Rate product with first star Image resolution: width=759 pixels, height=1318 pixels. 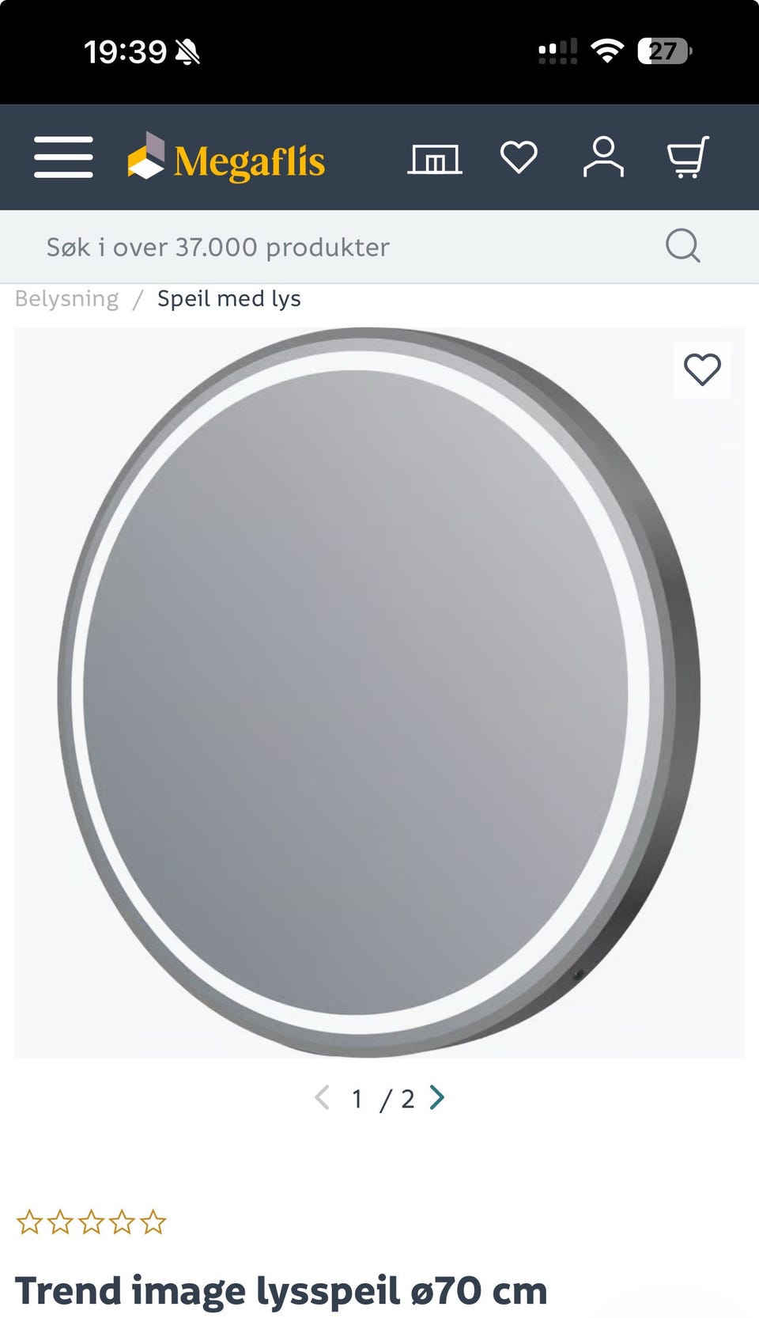point(29,1222)
